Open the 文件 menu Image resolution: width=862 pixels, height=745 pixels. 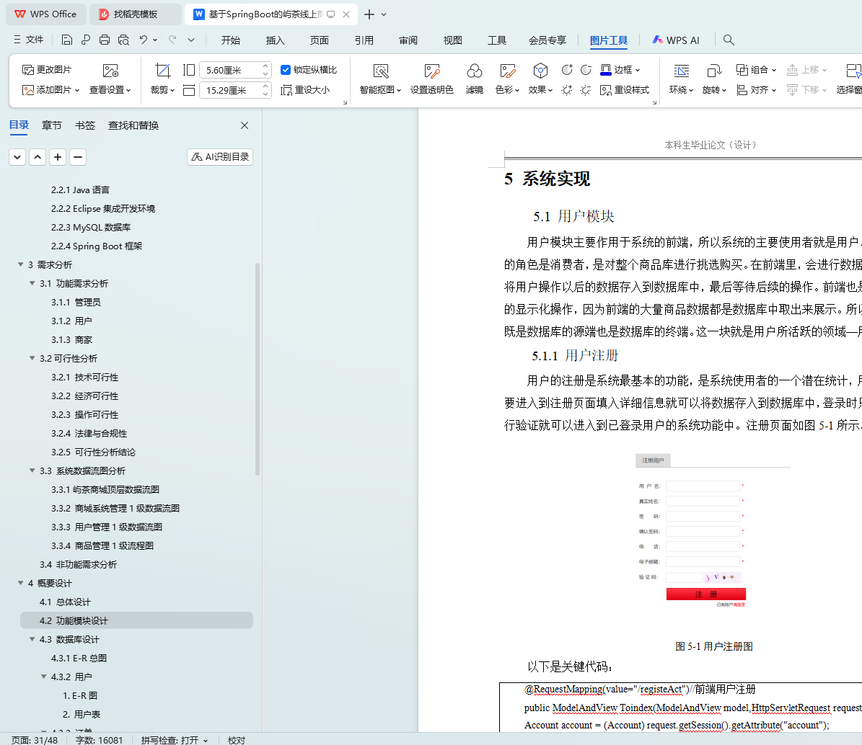tap(29, 40)
